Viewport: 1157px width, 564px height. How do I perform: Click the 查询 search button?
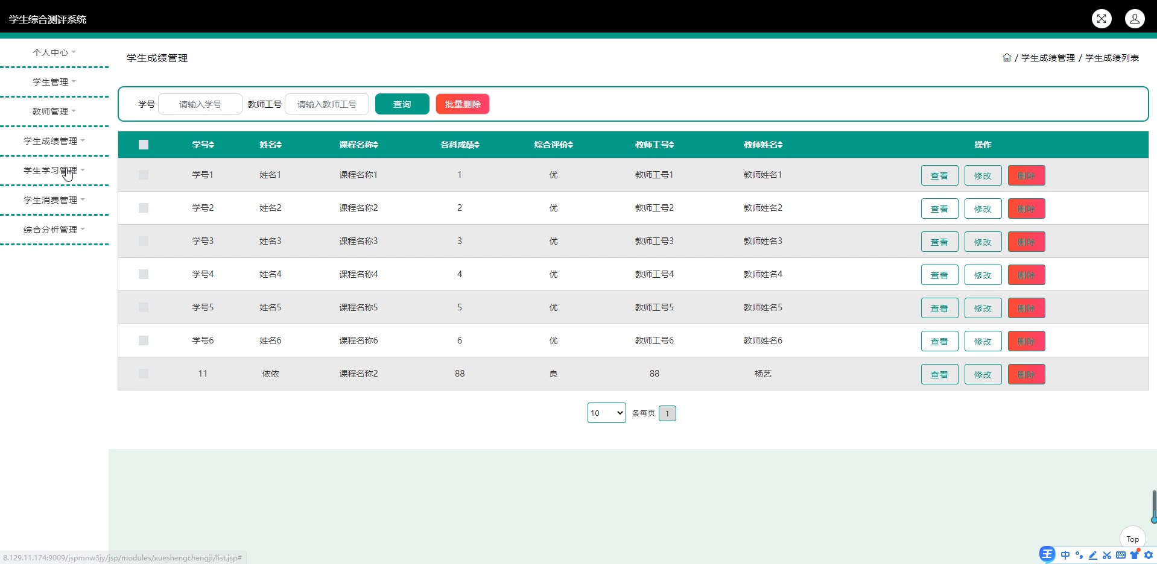coord(402,104)
